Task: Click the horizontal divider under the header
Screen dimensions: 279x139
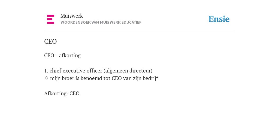Action: coord(139,31)
